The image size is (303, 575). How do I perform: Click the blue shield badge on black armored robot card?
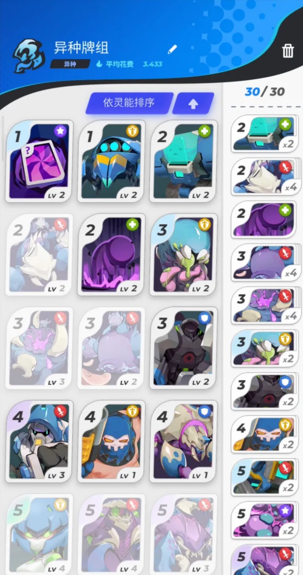click(x=204, y=319)
